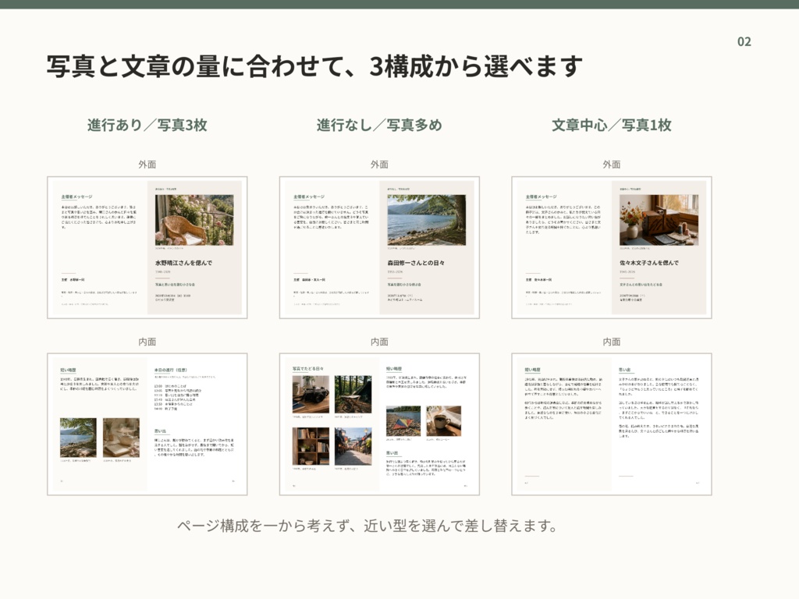Click '主催者メッセージ' in the 森田修一 outer page
799x599 pixels.
[309, 197]
